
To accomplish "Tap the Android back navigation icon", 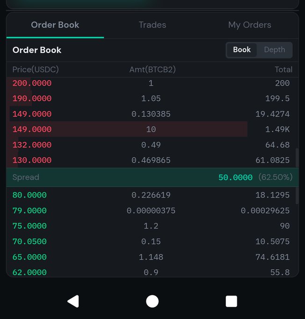I will click(73, 301).
